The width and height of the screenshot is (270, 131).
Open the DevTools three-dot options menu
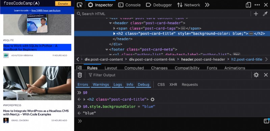point(257,5)
